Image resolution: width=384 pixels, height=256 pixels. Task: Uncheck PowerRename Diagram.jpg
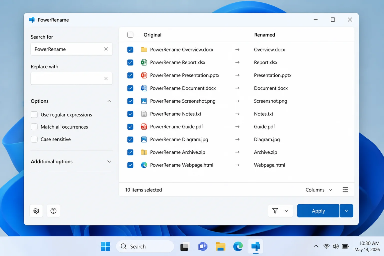pos(130,139)
